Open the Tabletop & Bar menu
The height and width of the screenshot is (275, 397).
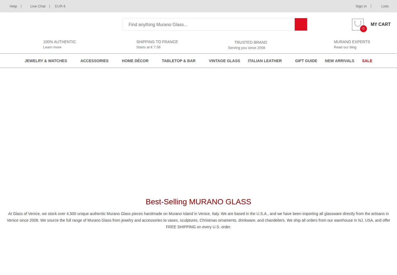179,61
